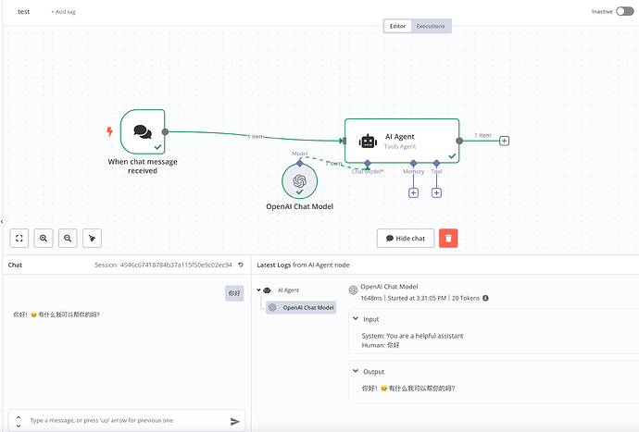This screenshot has width=639, height=432.
Task: Click the OpenAI Chat Model log header icon
Action: click(x=354, y=290)
